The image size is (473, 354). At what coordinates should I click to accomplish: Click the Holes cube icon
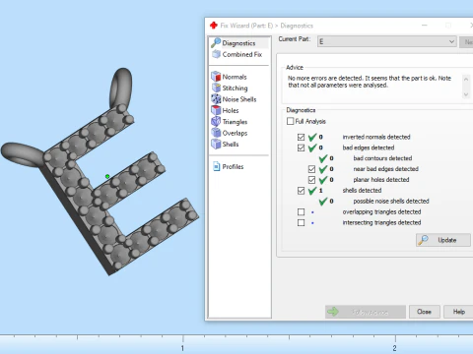click(x=216, y=110)
